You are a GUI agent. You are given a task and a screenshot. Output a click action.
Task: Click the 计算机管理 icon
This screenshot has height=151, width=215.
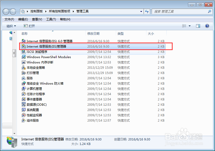[x=24, y=89]
